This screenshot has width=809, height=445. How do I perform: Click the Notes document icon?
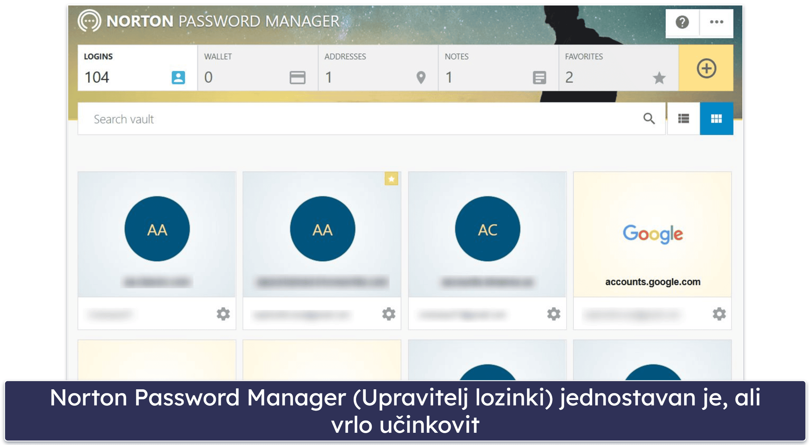tap(539, 78)
